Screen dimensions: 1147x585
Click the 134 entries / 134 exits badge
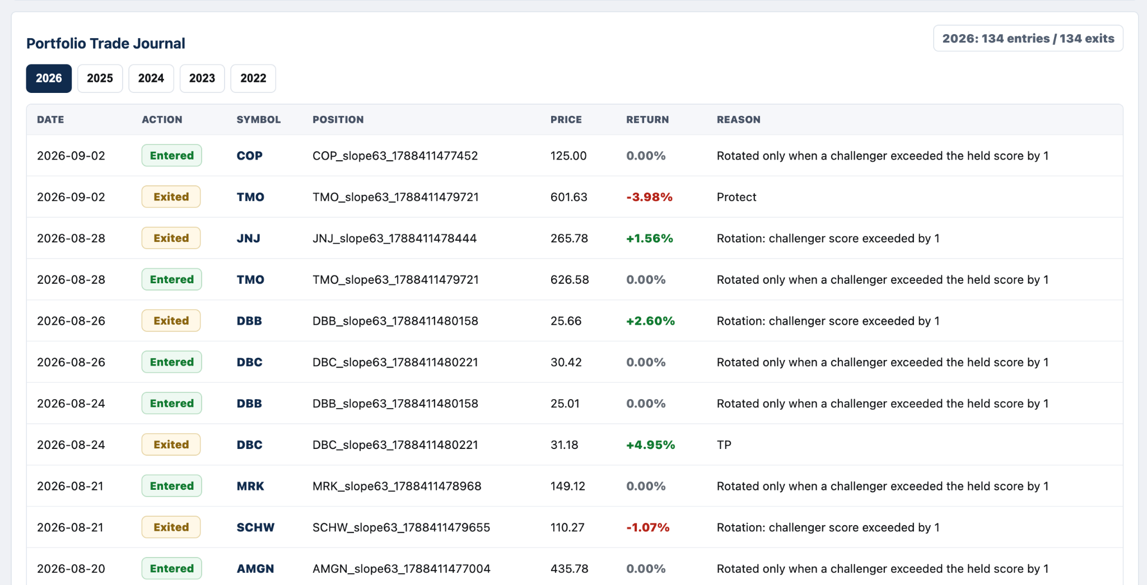click(1028, 39)
